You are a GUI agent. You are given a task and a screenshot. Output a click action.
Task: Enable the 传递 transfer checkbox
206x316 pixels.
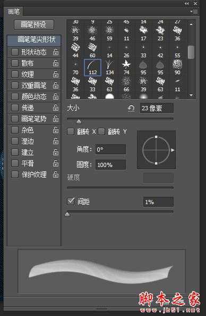click(x=15, y=108)
